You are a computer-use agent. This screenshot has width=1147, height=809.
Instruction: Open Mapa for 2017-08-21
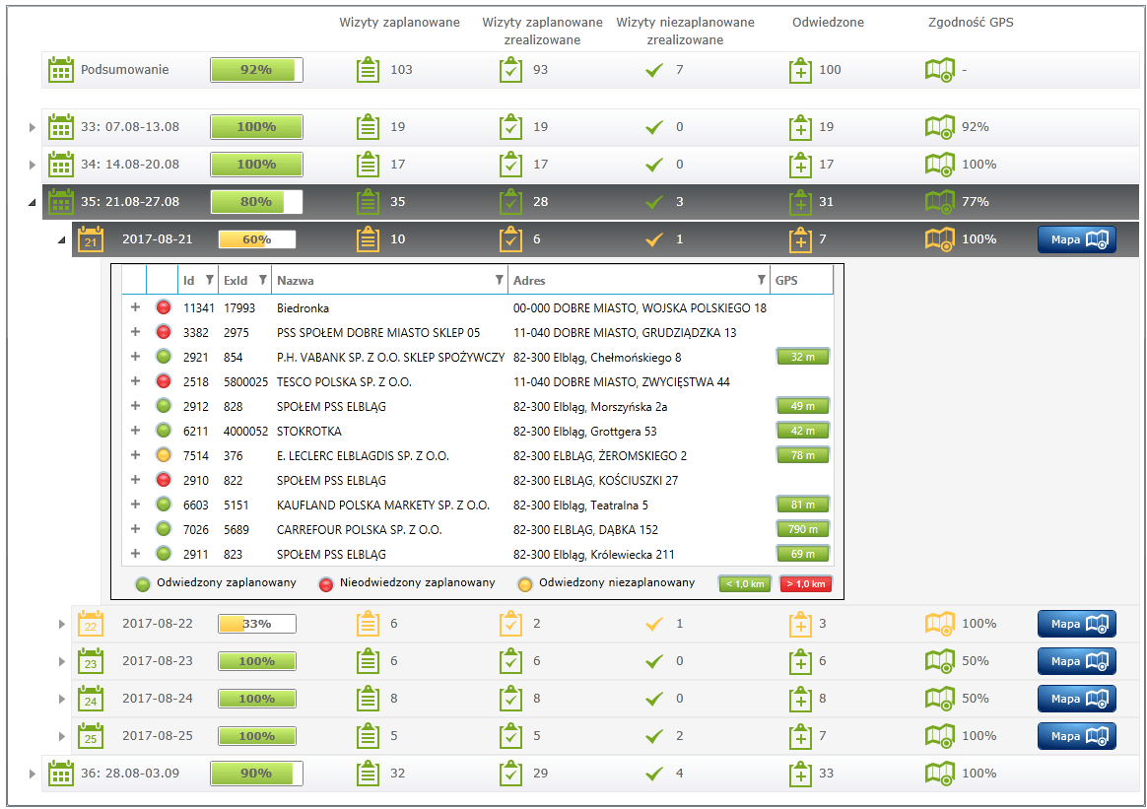1076,239
